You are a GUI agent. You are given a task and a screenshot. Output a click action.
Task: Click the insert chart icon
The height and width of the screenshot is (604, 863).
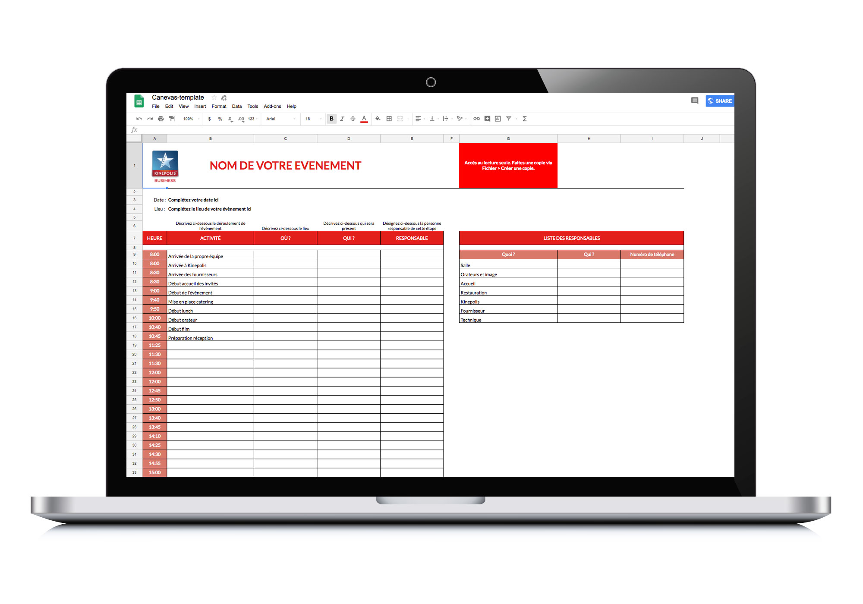pyautogui.click(x=498, y=119)
